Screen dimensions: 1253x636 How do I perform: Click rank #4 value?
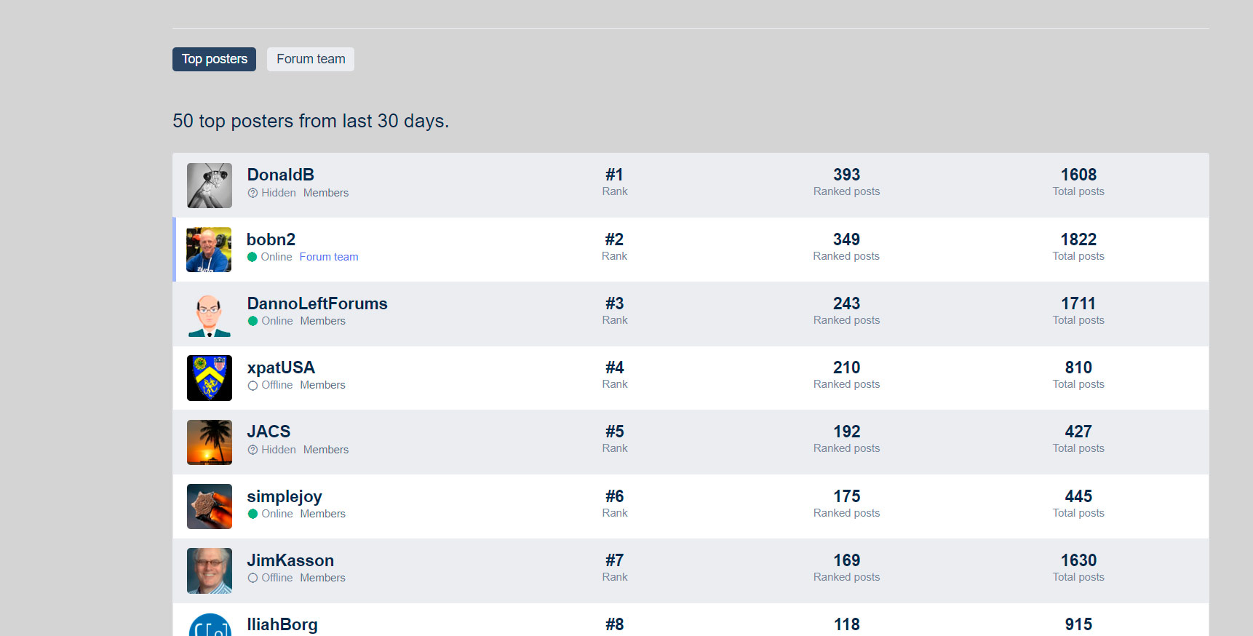point(615,367)
